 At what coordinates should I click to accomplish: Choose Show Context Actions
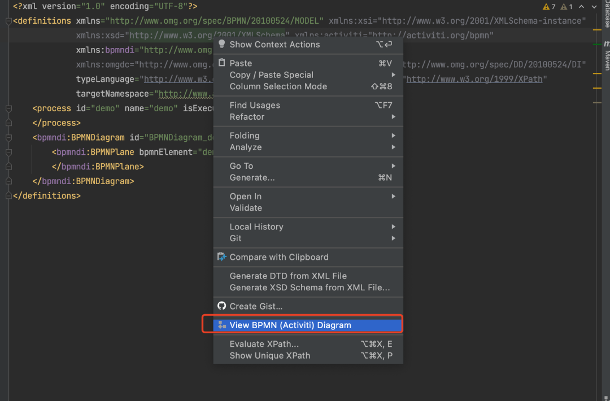point(308,45)
